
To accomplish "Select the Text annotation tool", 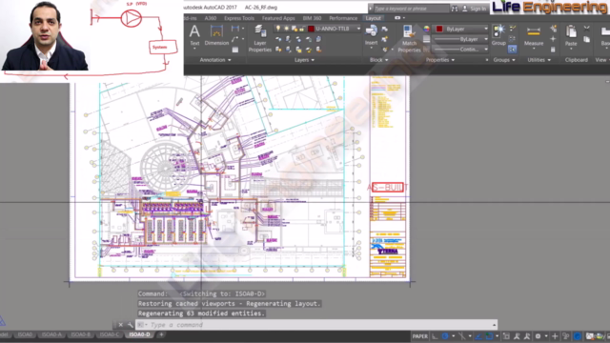I will tap(194, 36).
